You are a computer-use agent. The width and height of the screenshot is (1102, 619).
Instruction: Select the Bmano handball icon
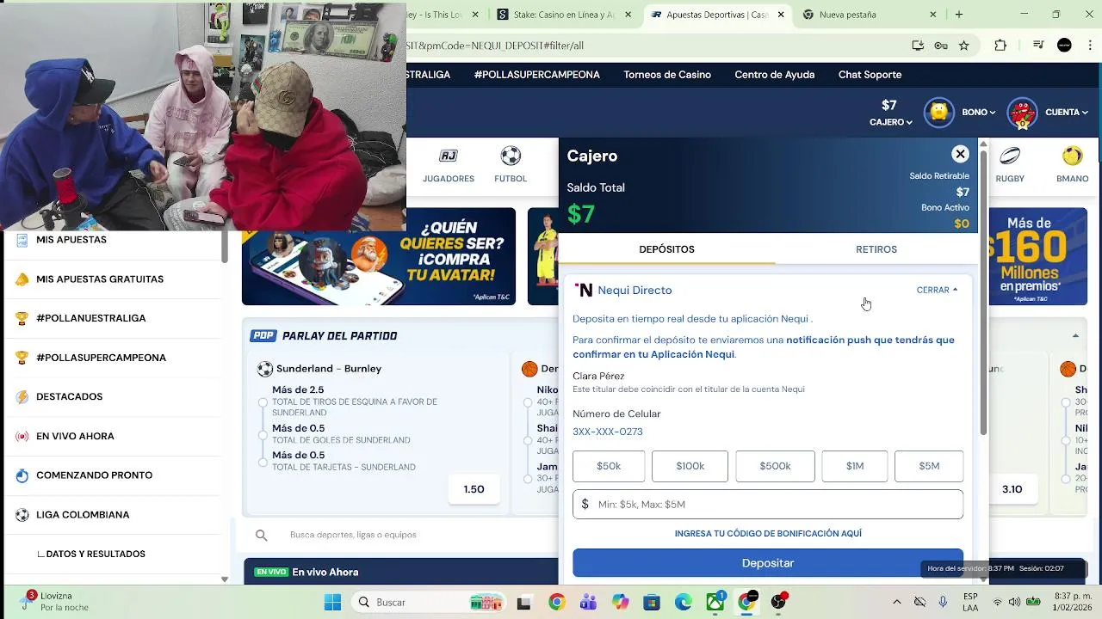[1072, 156]
